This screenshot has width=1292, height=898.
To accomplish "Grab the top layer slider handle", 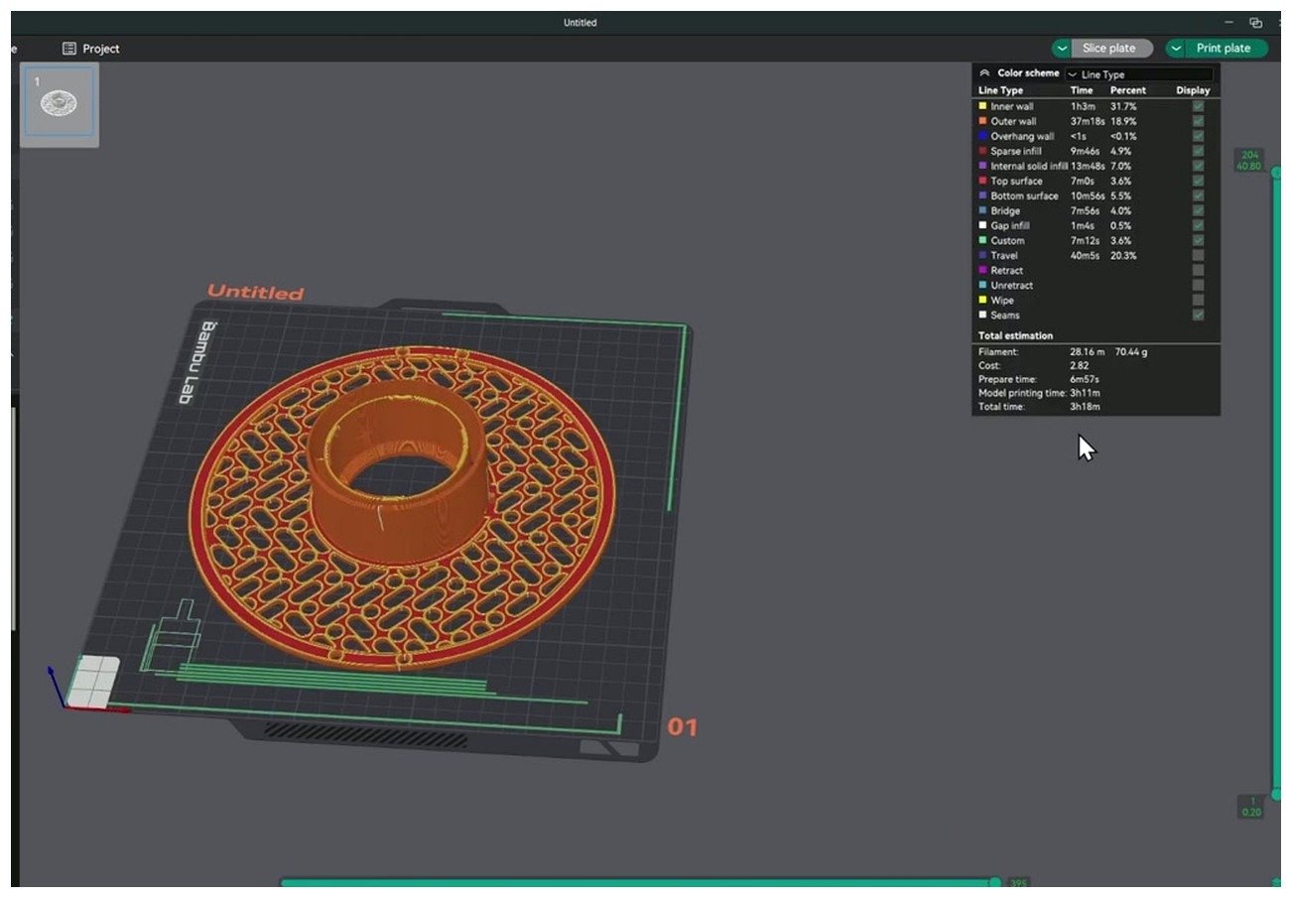I will 1277,173.
